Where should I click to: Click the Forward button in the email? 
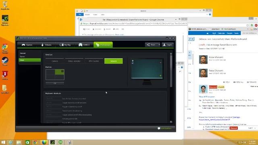(252, 82)
